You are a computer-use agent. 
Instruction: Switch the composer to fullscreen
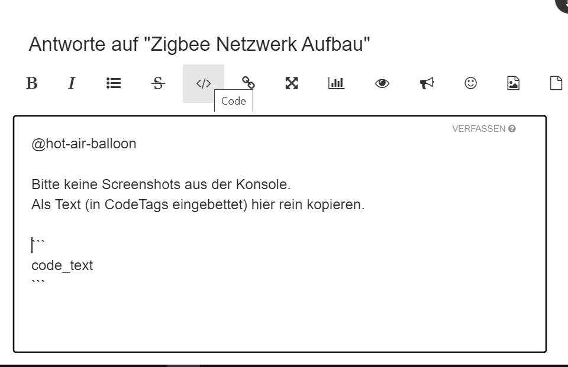coord(292,83)
